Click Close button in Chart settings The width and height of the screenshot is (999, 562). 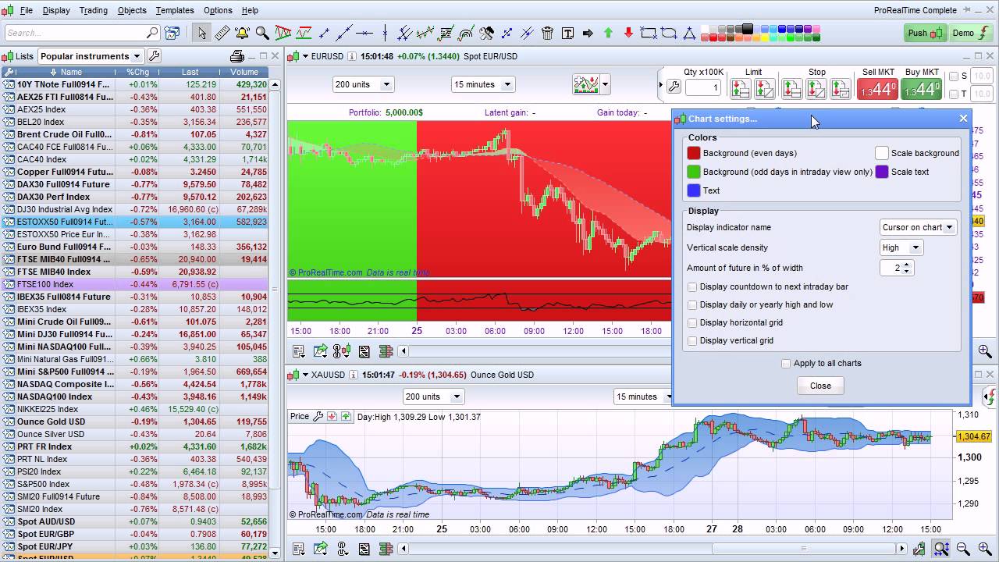point(820,386)
